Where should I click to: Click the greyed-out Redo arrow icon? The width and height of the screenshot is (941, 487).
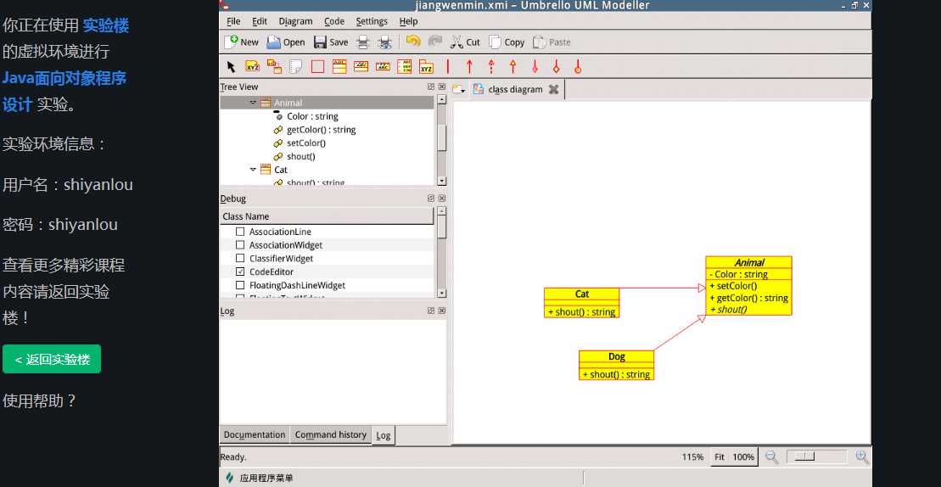(434, 42)
